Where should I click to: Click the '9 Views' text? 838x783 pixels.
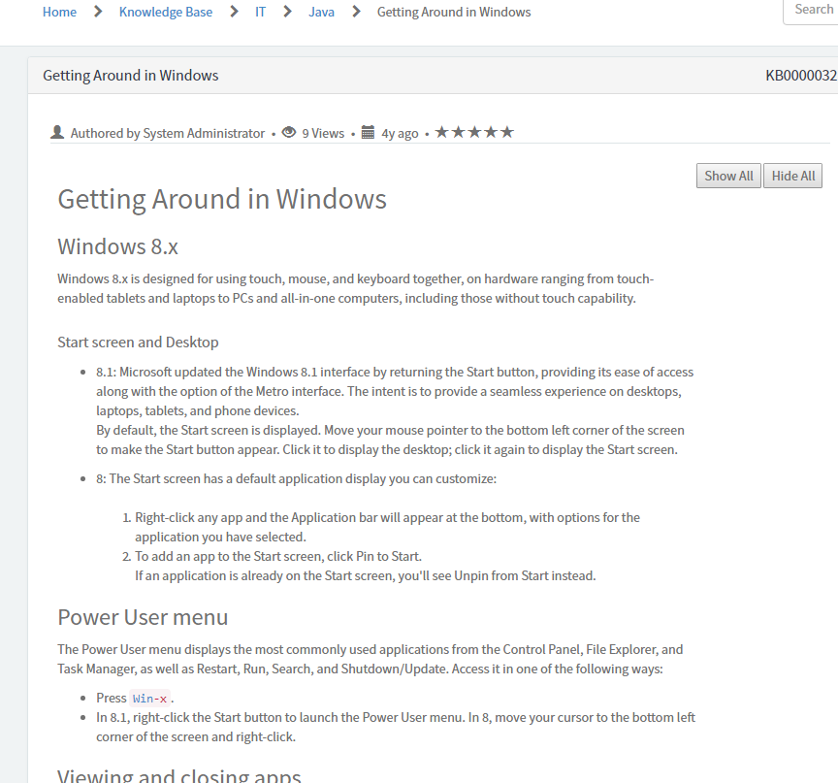323,133
